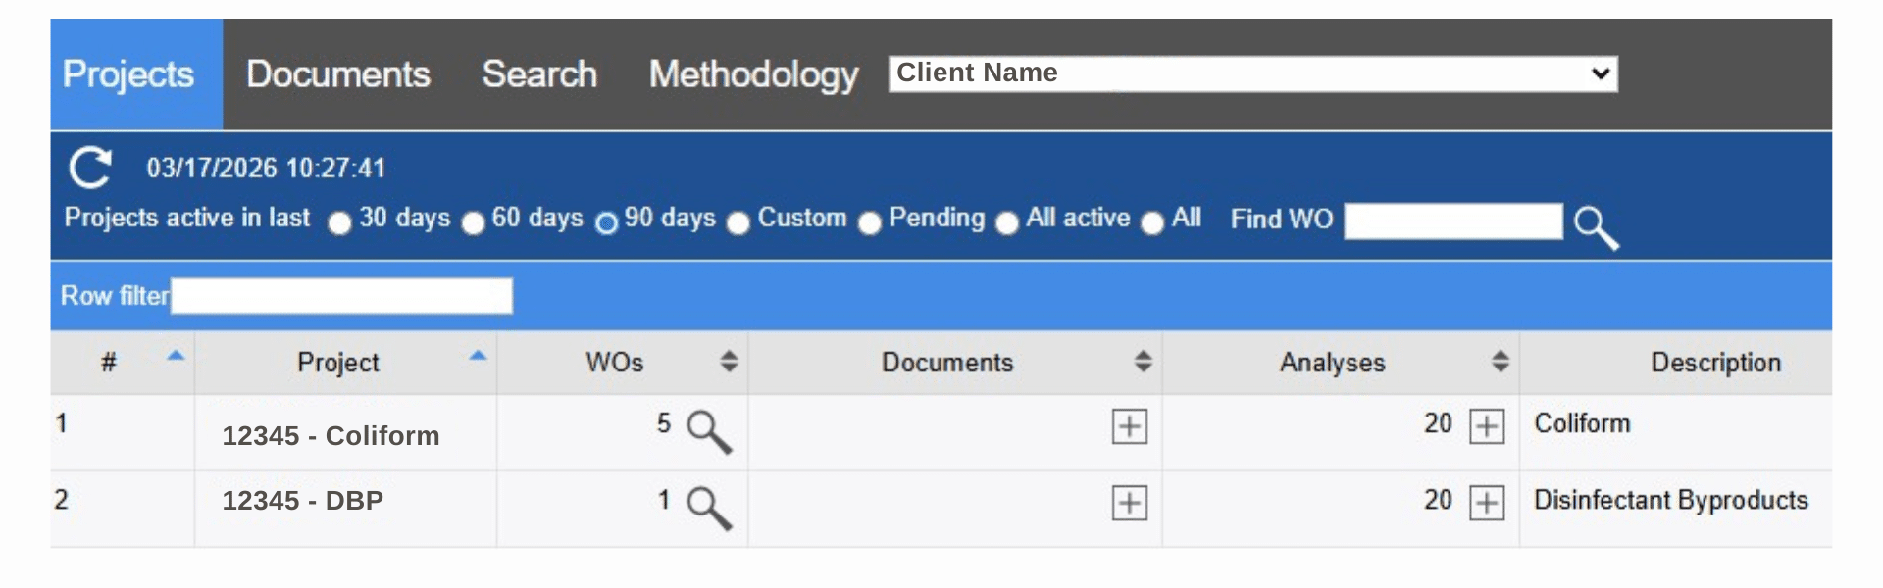The width and height of the screenshot is (1883, 588).
Task: Click the timestamp 03/17/2026 10:27:41
Action: (x=266, y=169)
